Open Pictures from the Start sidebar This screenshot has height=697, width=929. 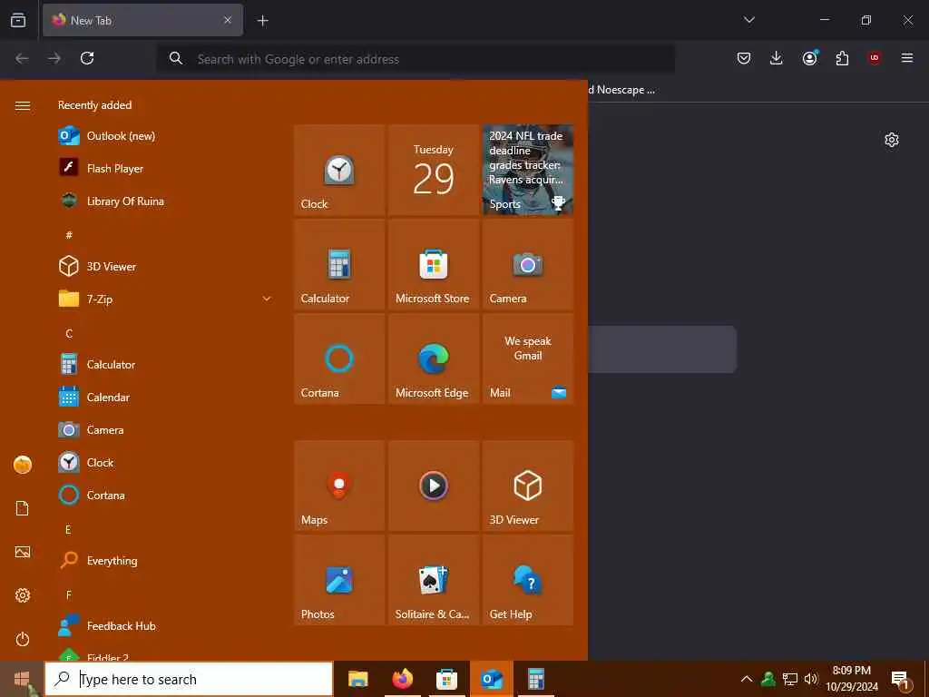click(23, 552)
